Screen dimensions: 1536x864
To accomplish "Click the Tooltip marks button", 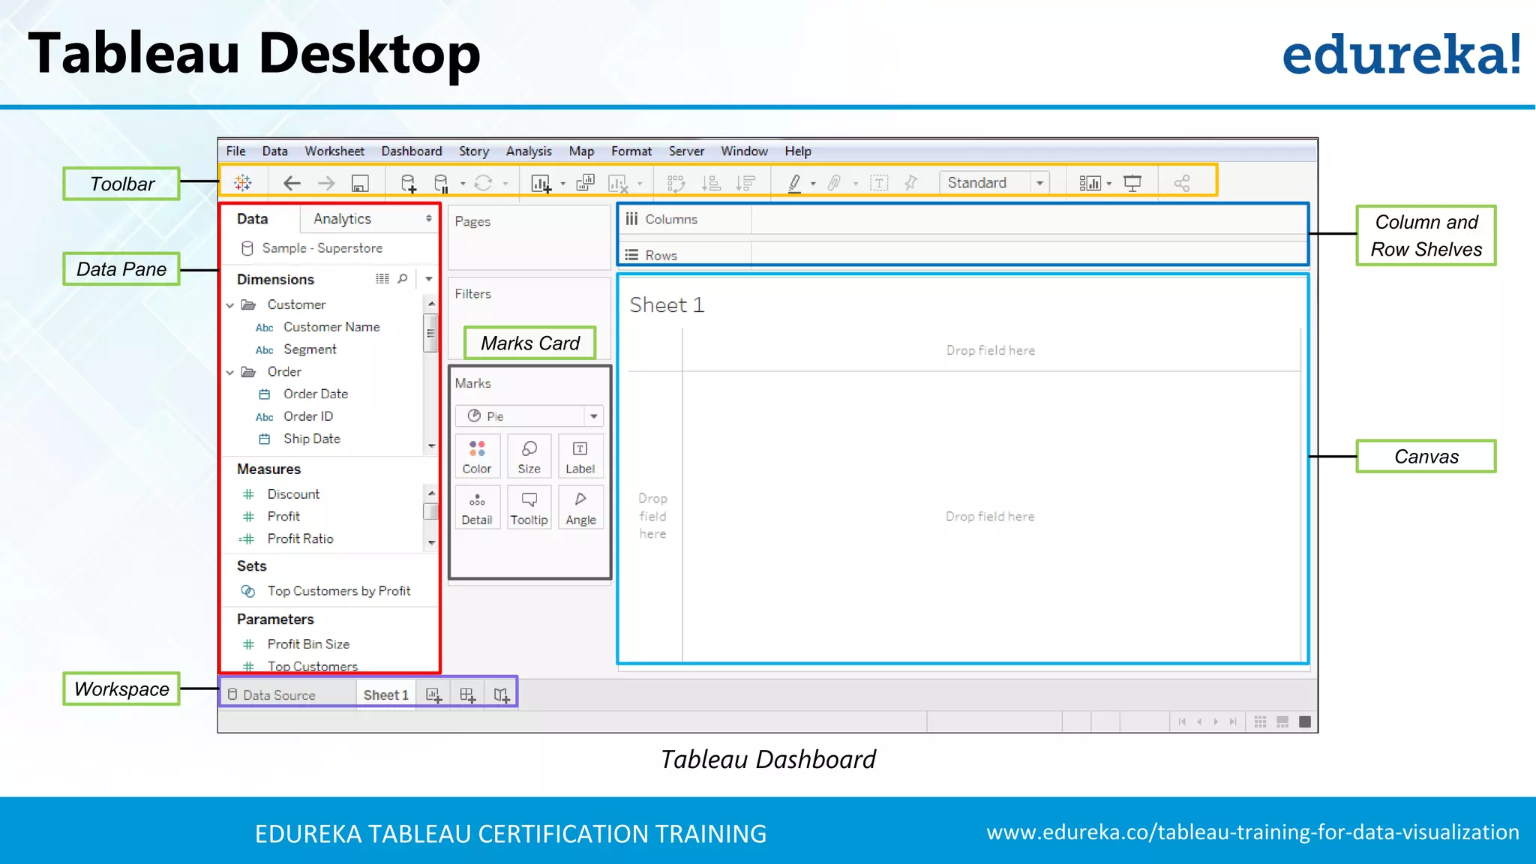I will (529, 508).
